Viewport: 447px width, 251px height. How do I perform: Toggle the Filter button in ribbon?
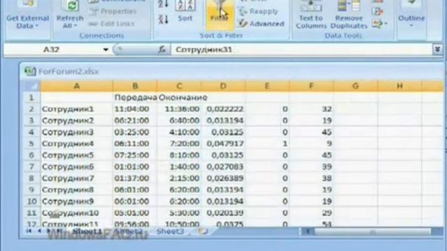tap(220, 14)
